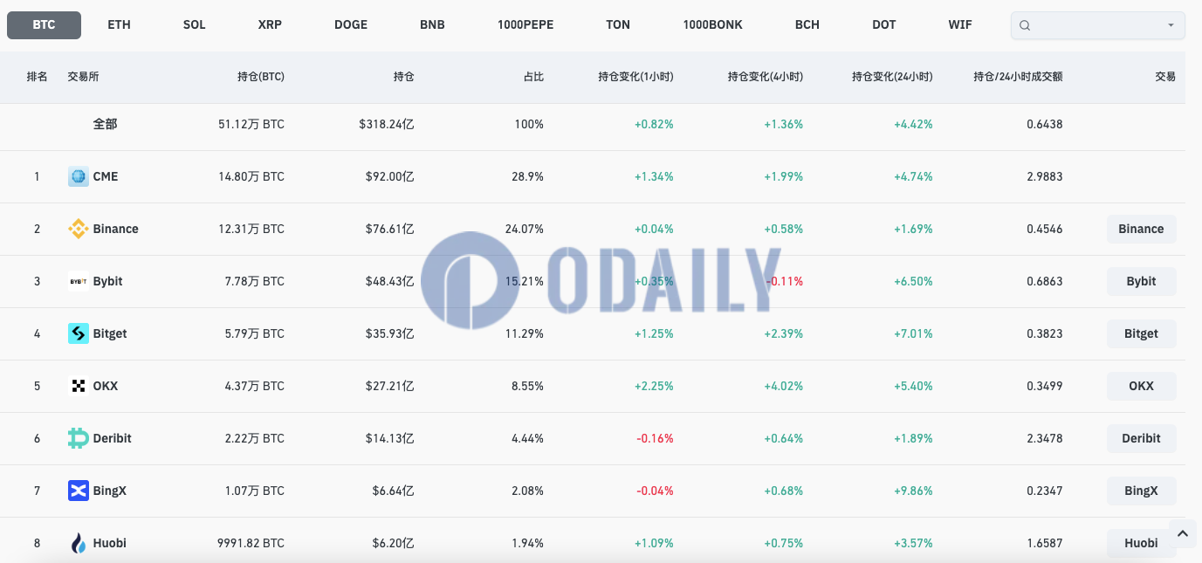This screenshot has height=563, width=1202.
Task: Click the BingX logo icon
Action: point(79,491)
